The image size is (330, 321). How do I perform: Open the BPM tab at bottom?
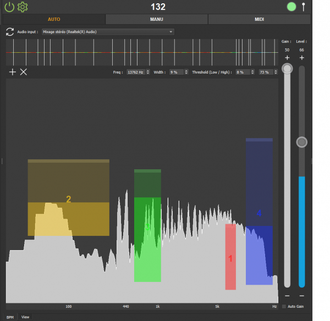click(10, 317)
